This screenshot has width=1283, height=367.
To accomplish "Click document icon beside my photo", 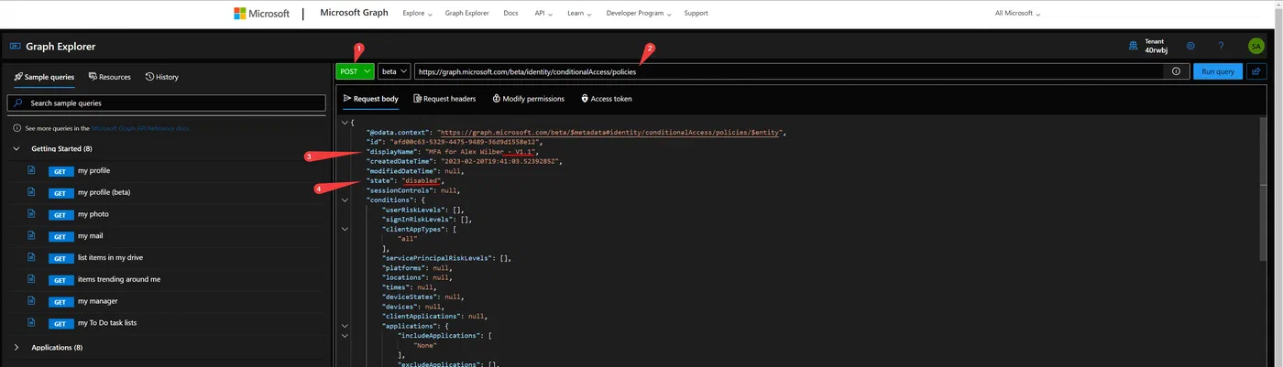I will 31,214.
